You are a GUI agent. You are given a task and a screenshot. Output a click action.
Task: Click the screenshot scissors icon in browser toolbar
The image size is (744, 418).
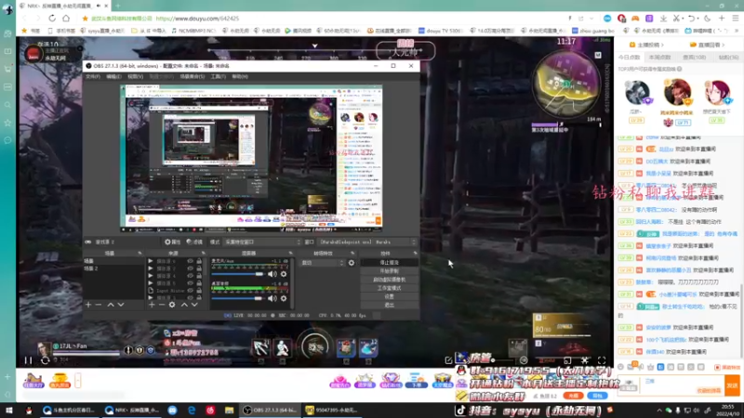click(676, 18)
